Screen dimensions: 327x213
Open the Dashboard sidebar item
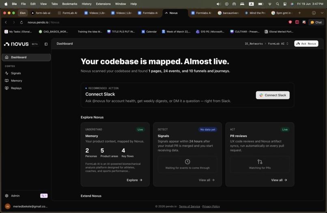pyautogui.click(x=26, y=57)
